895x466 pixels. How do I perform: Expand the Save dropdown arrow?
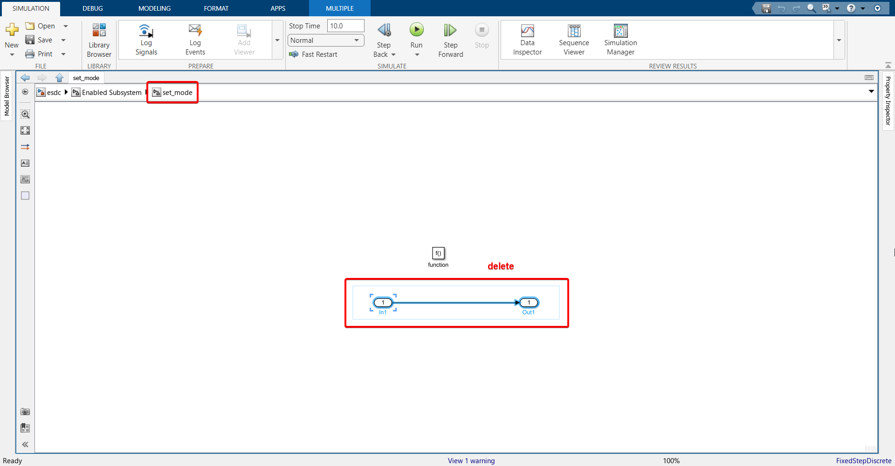click(63, 40)
